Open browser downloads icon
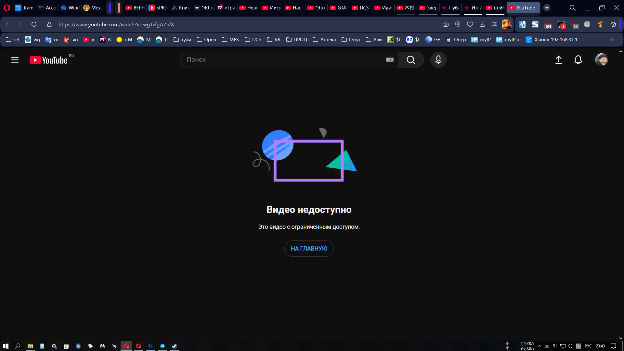This screenshot has width=624, height=351. [x=482, y=24]
